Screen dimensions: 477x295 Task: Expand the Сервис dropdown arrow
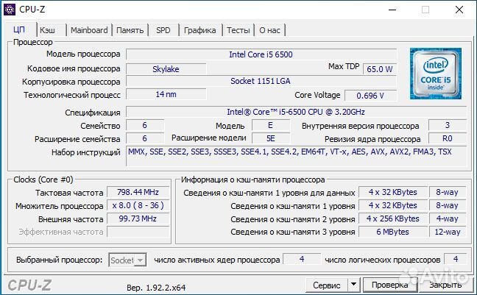coord(353,285)
